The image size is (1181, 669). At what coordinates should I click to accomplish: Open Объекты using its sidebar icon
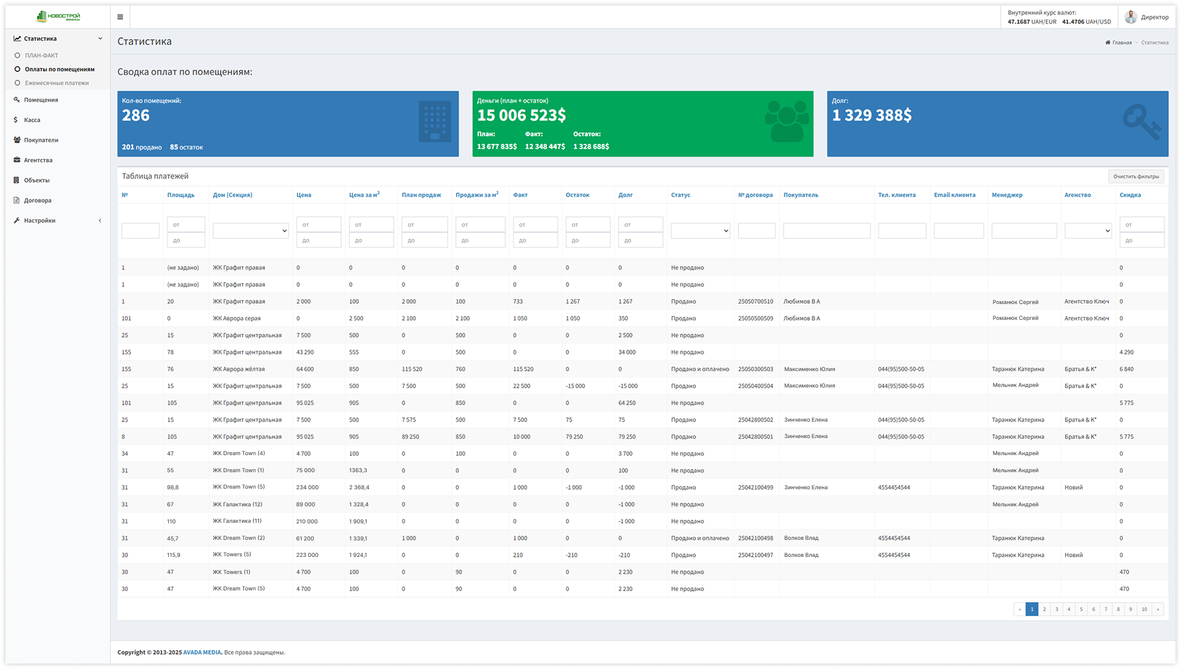point(16,180)
